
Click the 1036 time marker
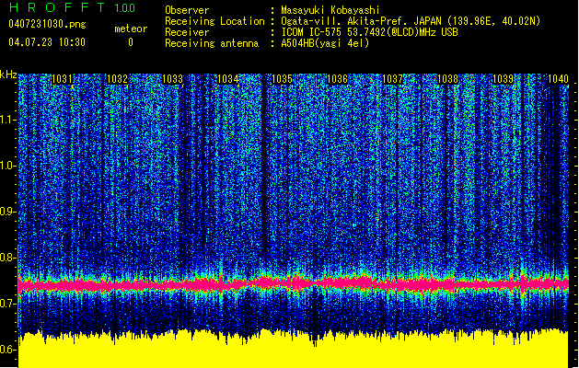point(337,80)
